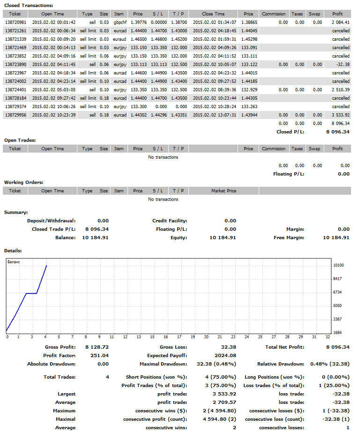359x432 pixels.
Task: Select ticket number 138724002
Action: (16, 81)
